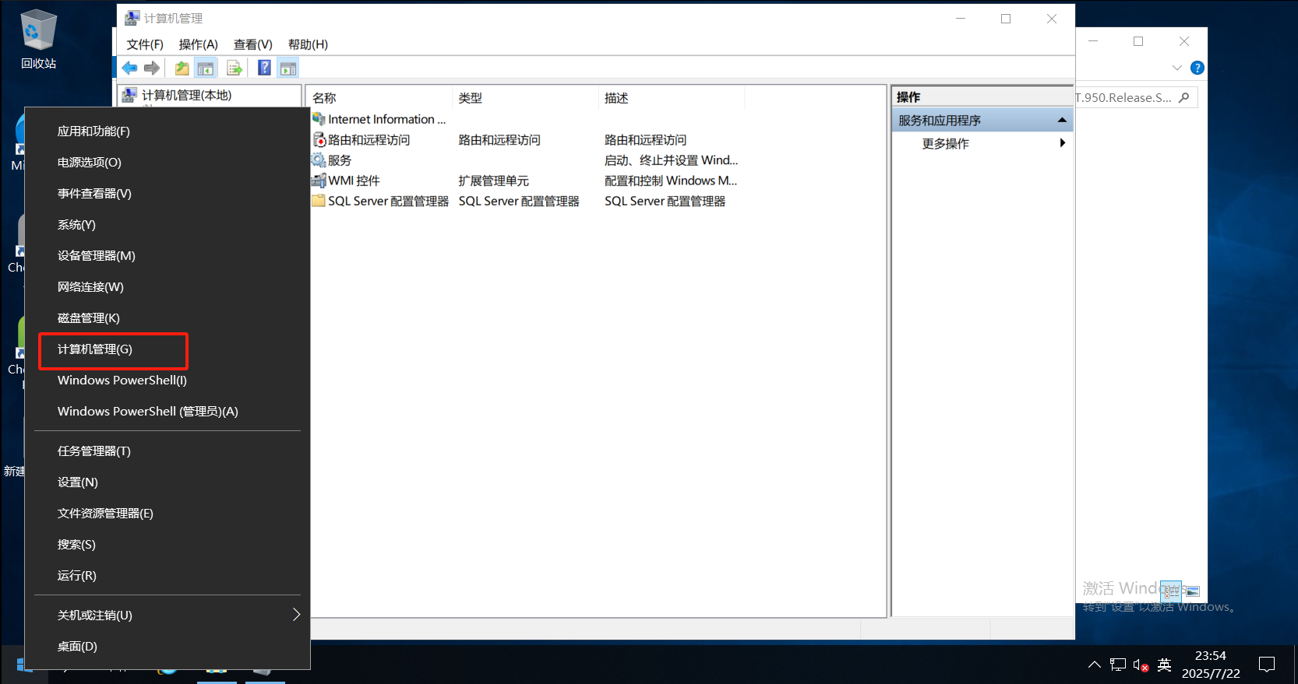Choose 运行(R) in context menu
The height and width of the screenshot is (684, 1298).
(168, 575)
